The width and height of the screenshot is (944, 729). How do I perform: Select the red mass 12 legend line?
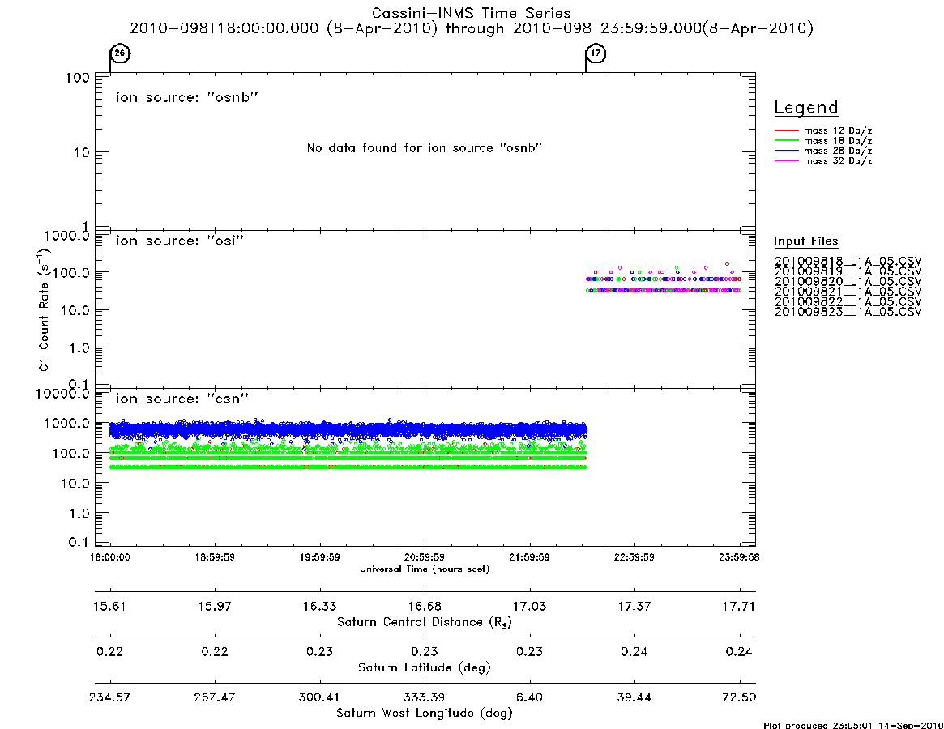(x=786, y=130)
